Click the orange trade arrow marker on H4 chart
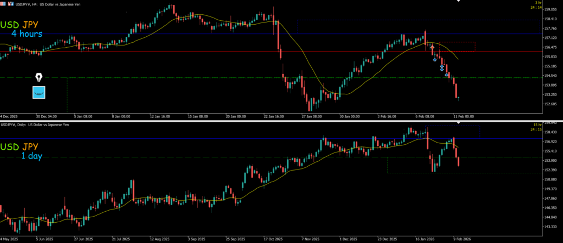This screenshot has height=243, width=563. coord(432,48)
